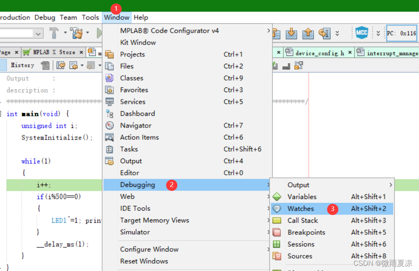The width and height of the screenshot is (419, 271).
Task: Expand the Target Memory Views submenu
Action: (x=154, y=220)
